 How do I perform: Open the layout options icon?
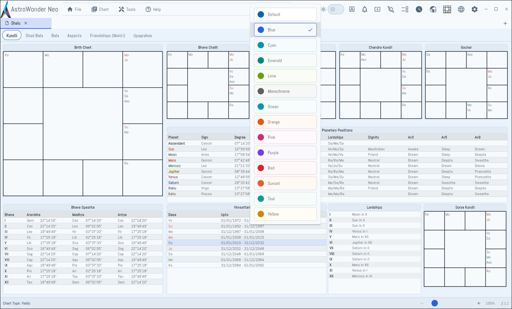pyautogui.click(x=405, y=9)
